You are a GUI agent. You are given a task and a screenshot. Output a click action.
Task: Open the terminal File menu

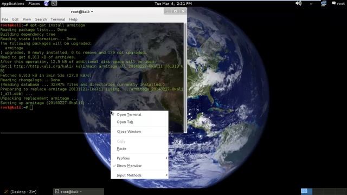(x=5, y=19)
